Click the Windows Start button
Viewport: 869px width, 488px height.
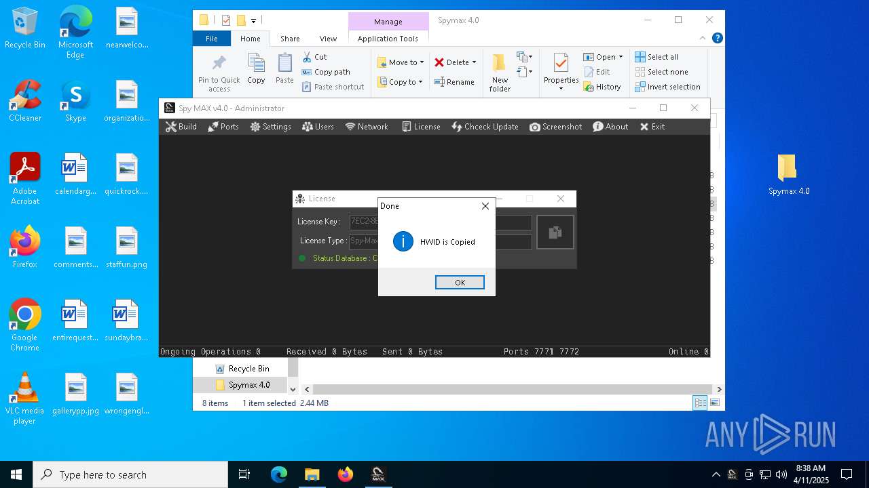pyautogui.click(x=16, y=474)
